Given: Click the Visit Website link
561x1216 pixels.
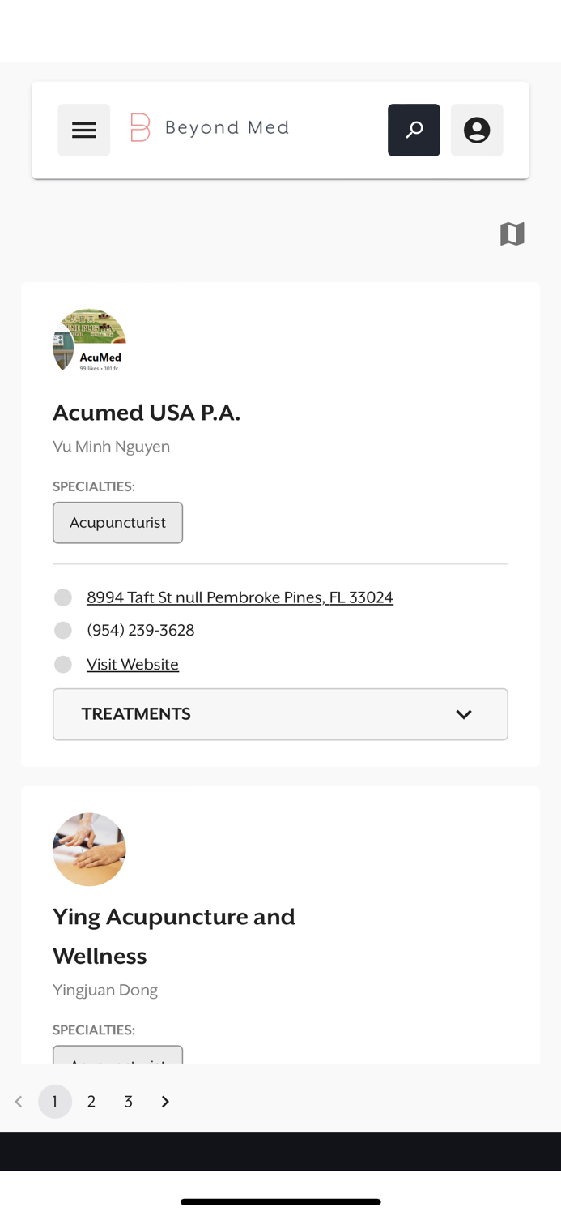Looking at the screenshot, I should point(133,664).
